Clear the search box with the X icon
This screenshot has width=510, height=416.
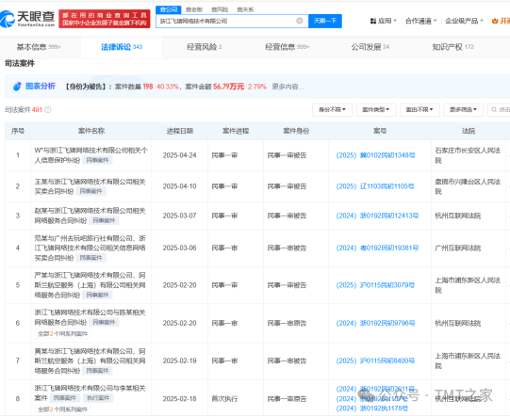pos(300,21)
